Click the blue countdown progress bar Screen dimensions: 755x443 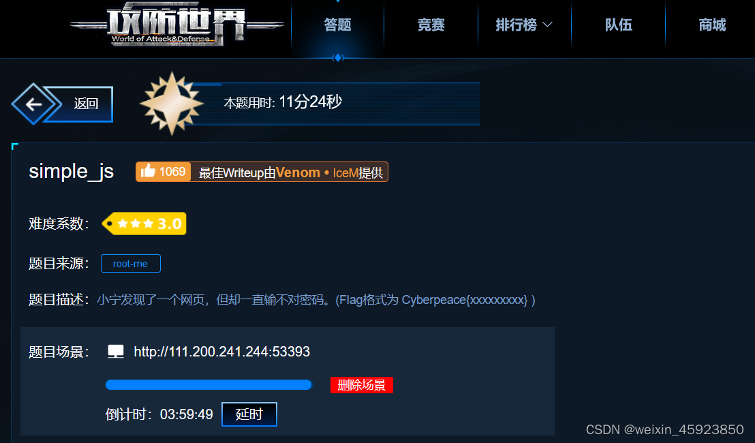pyautogui.click(x=209, y=384)
